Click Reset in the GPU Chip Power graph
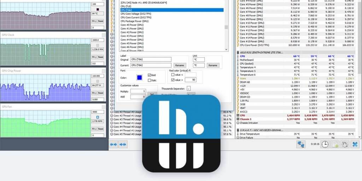The image size is (362, 181). coord(101,93)
